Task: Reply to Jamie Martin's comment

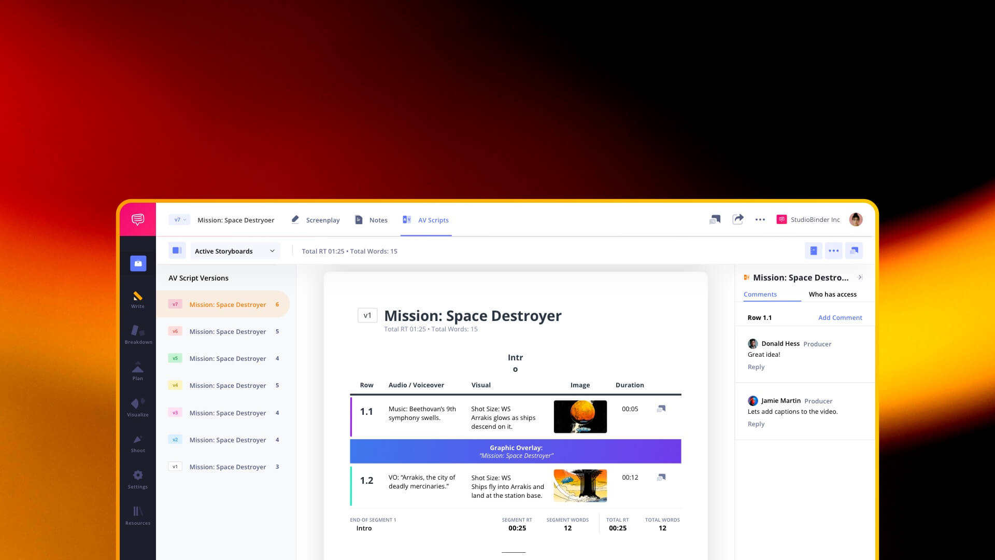Action: (756, 424)
